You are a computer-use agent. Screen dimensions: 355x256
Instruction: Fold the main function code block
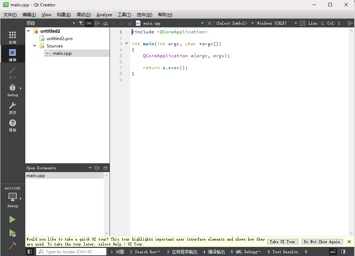pyautogui.click(x=126, y=43)
